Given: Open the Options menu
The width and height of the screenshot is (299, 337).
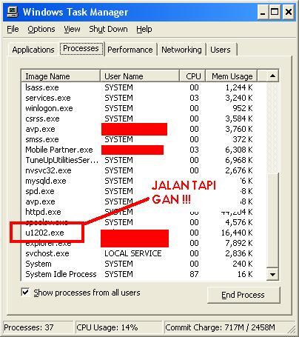Looking at the screenshot, I should 41,29.
